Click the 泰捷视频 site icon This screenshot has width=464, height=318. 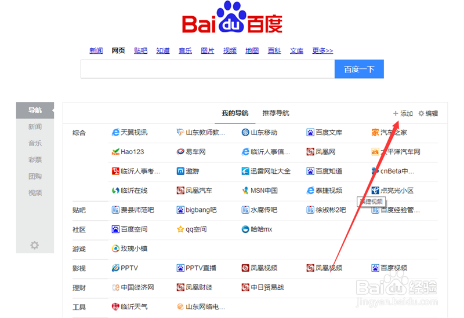(x=310, y=191)
